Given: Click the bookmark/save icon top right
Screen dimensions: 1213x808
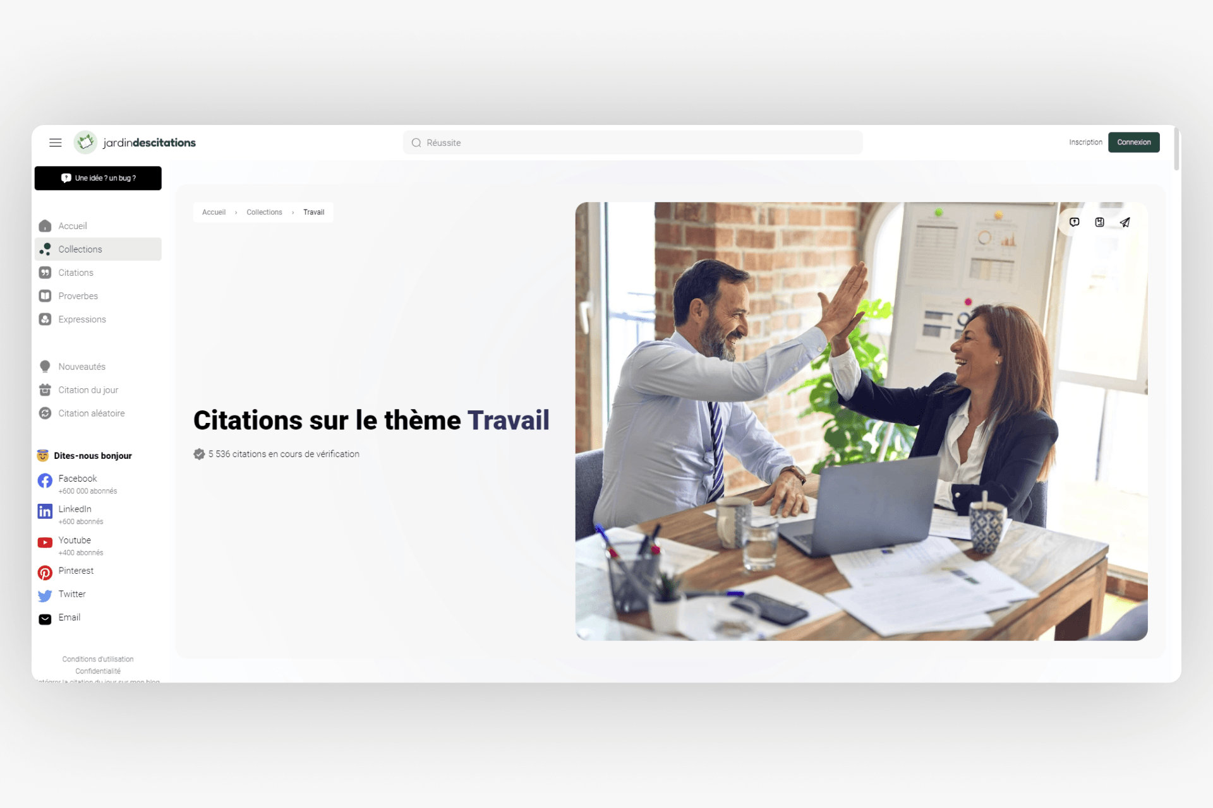Looking at the screenshot, I should pos(1099,222).
